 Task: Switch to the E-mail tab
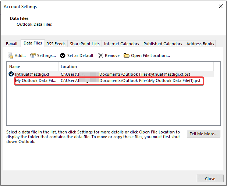[x=11, y=44]
